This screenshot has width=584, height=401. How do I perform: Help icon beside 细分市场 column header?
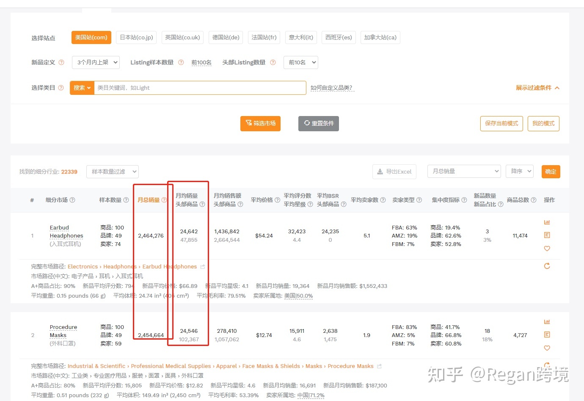coord(72,200)
